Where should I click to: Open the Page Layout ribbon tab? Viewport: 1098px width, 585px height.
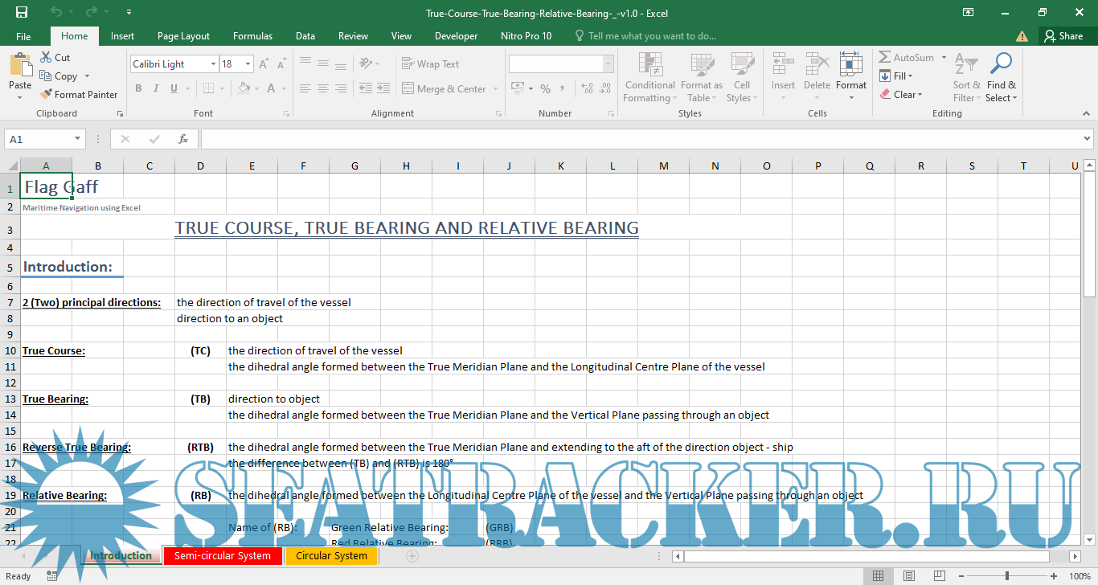point(183,36)
